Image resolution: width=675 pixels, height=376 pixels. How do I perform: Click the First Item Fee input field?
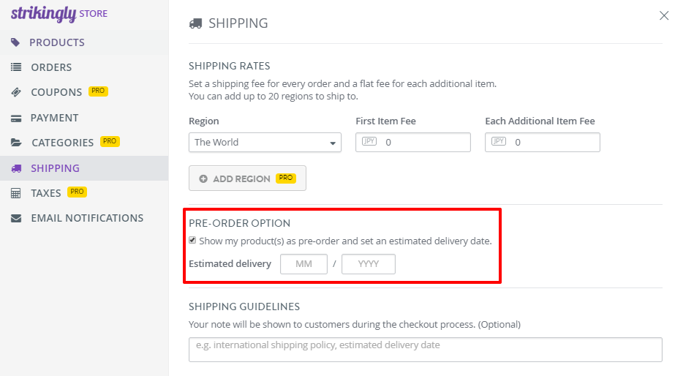pyautogui.click(x=413, y=142)
